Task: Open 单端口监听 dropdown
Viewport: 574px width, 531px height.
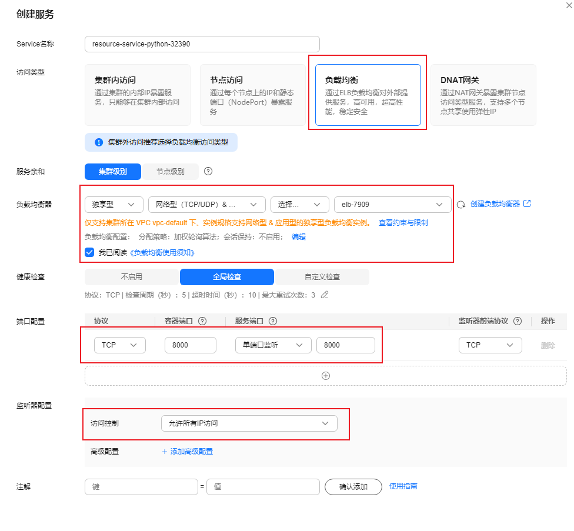Action: [x=273, y=345]
